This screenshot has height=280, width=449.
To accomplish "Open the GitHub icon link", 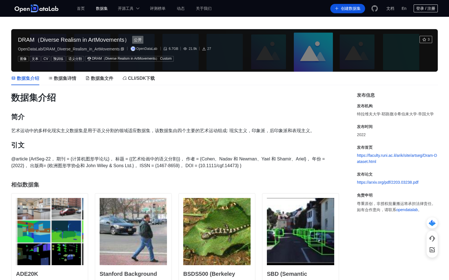I will tap(375, 8).
